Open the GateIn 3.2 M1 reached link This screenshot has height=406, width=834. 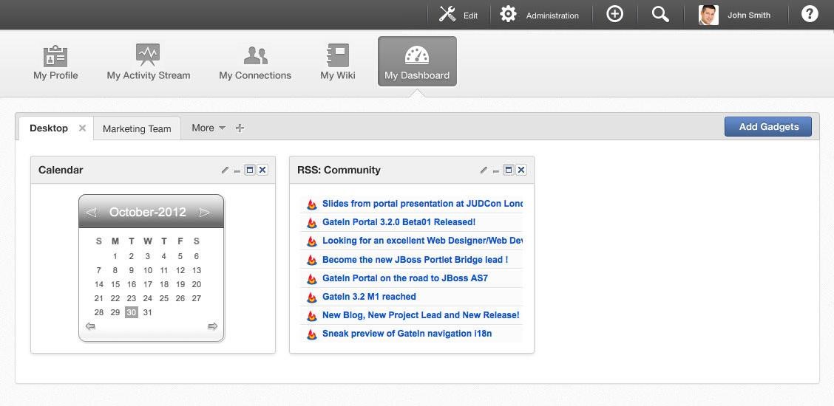369,297
